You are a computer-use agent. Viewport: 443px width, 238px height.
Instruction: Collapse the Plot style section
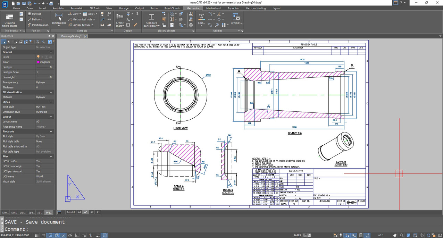pyautogui.click(x=51, y=131)
